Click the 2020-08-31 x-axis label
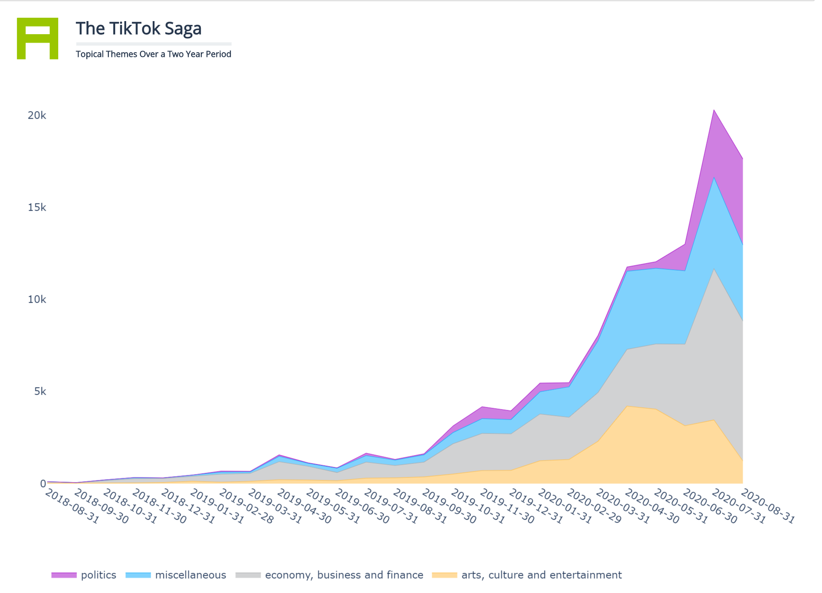The image size is (822, 593). click(x=768, y=506)
